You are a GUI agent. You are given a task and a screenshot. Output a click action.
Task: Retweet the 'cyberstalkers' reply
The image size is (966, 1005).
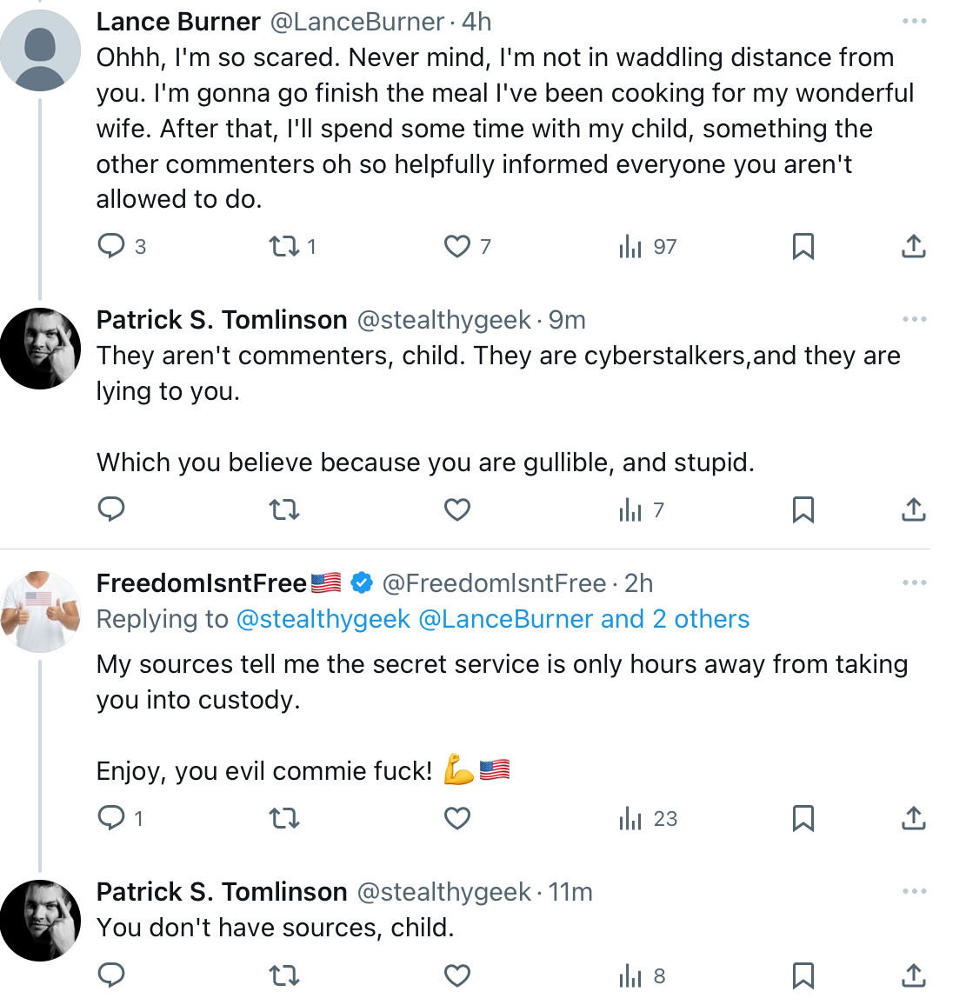[284, 510]
